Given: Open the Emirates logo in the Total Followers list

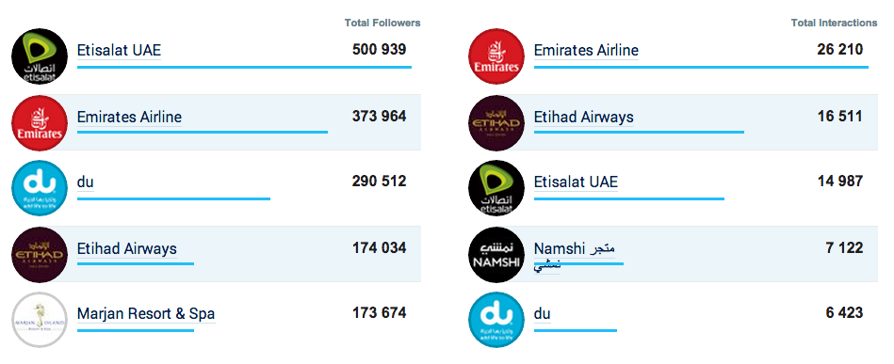Looking at the screenshot, I should pos(40,123).
